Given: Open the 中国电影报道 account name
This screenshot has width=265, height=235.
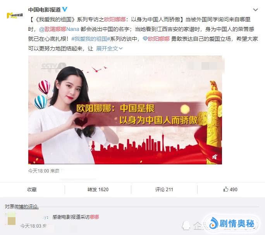Looking at the screenshot, I should [44, 10].
